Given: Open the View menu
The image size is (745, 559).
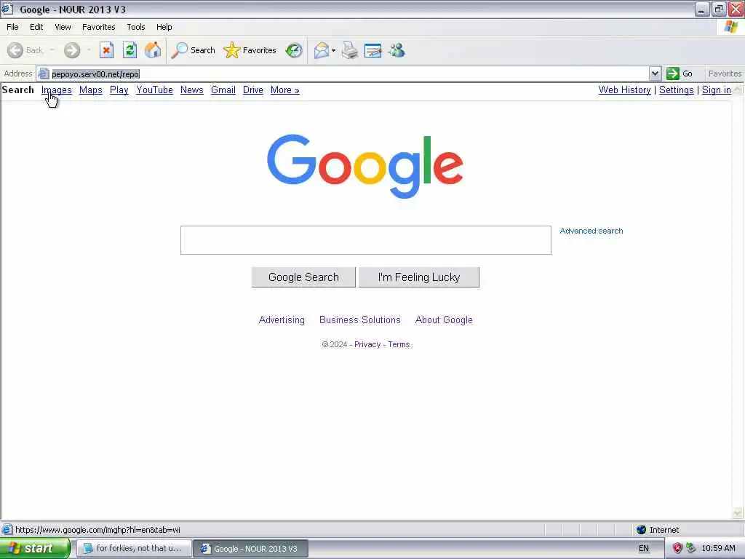Looking at the screenshot, I should tap(63, 27).
